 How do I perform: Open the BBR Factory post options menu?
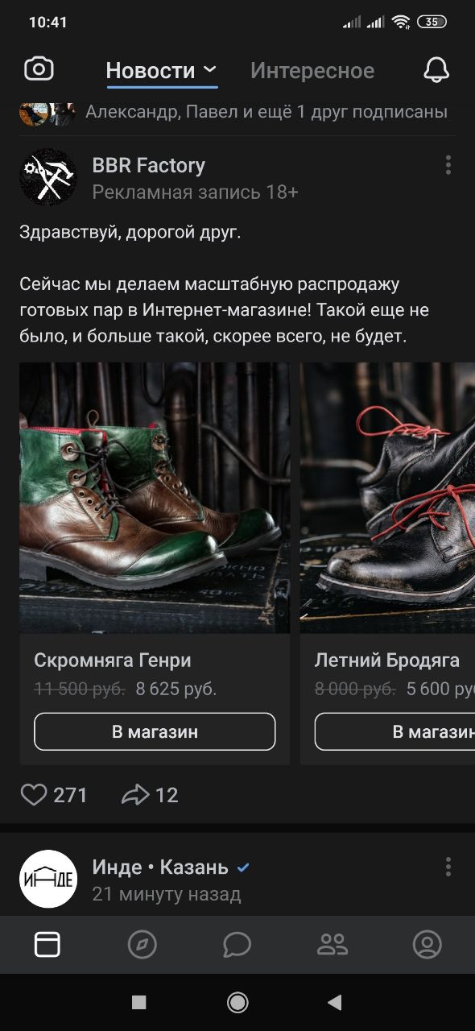point(448,165)
